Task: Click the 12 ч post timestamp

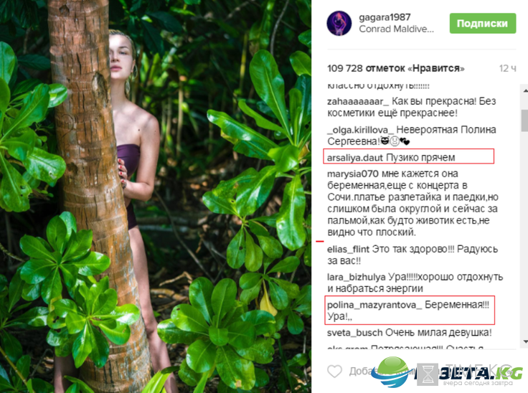Action: [x=507, y=68]
